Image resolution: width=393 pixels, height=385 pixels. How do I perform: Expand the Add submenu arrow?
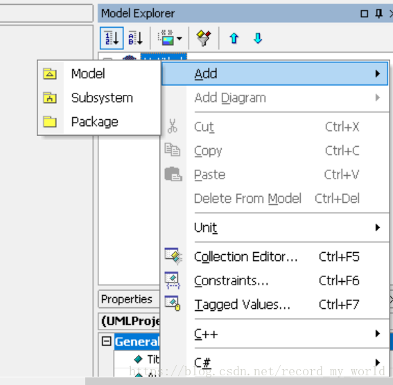tap(378, 73)
